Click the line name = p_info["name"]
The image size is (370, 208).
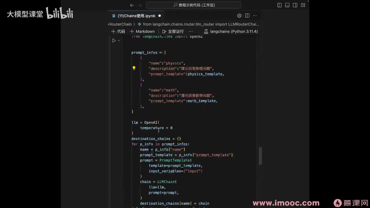click(x=163, y=149)
